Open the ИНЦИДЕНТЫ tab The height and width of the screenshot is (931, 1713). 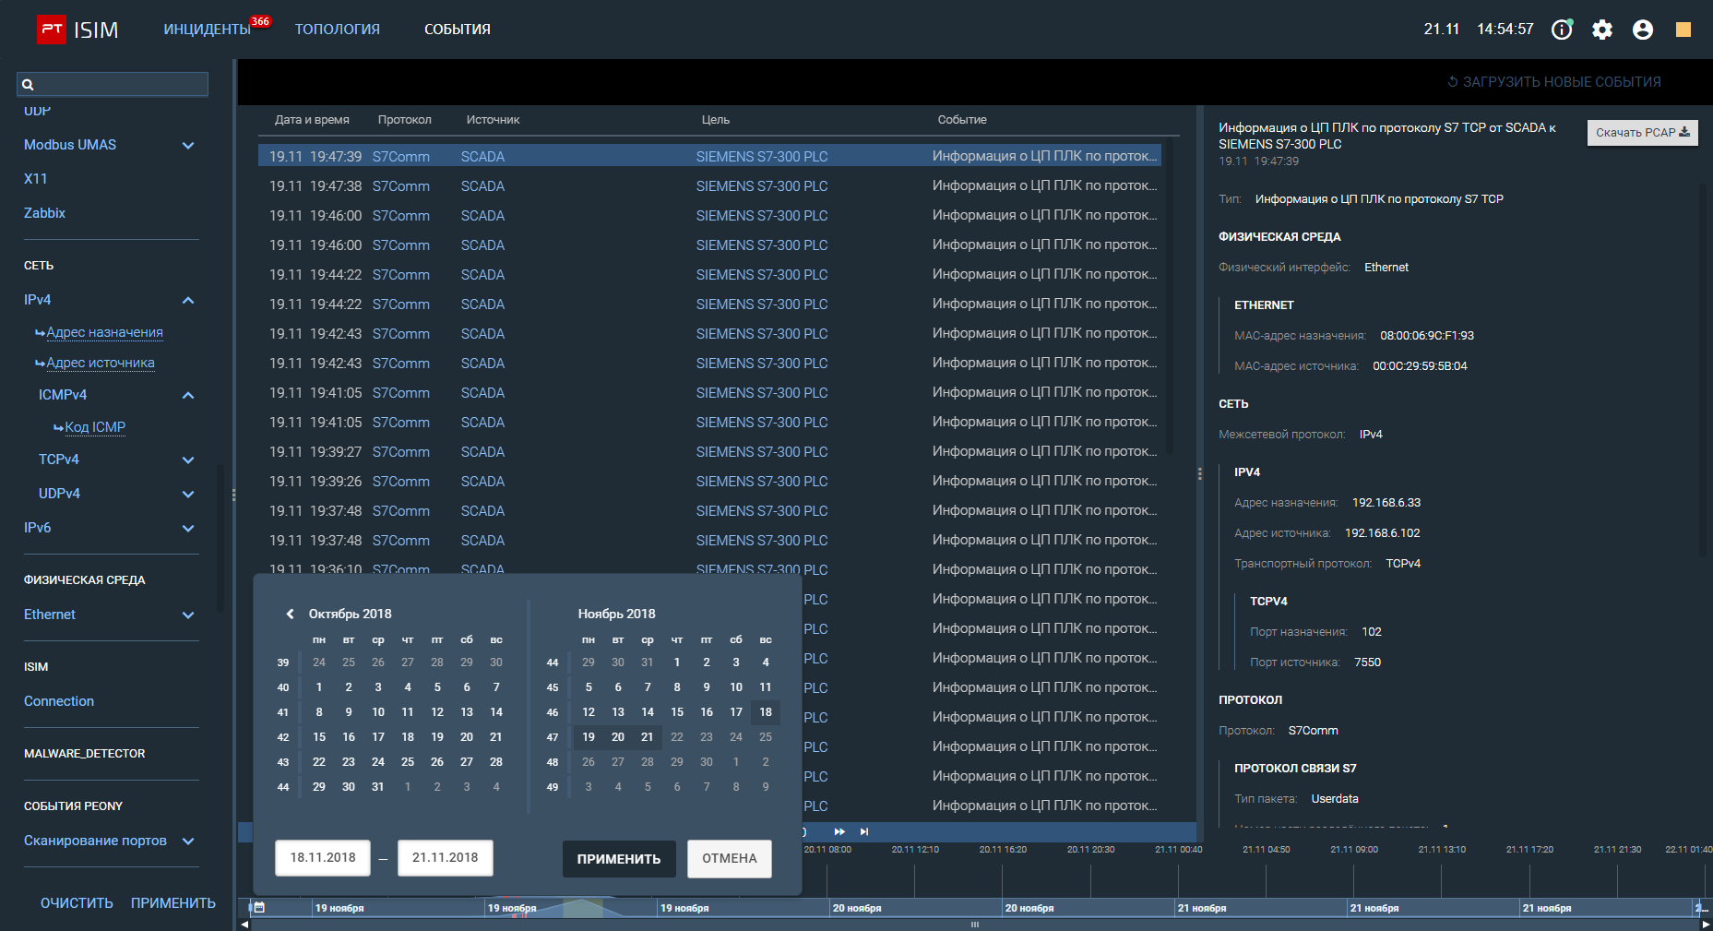coord(207,30)
